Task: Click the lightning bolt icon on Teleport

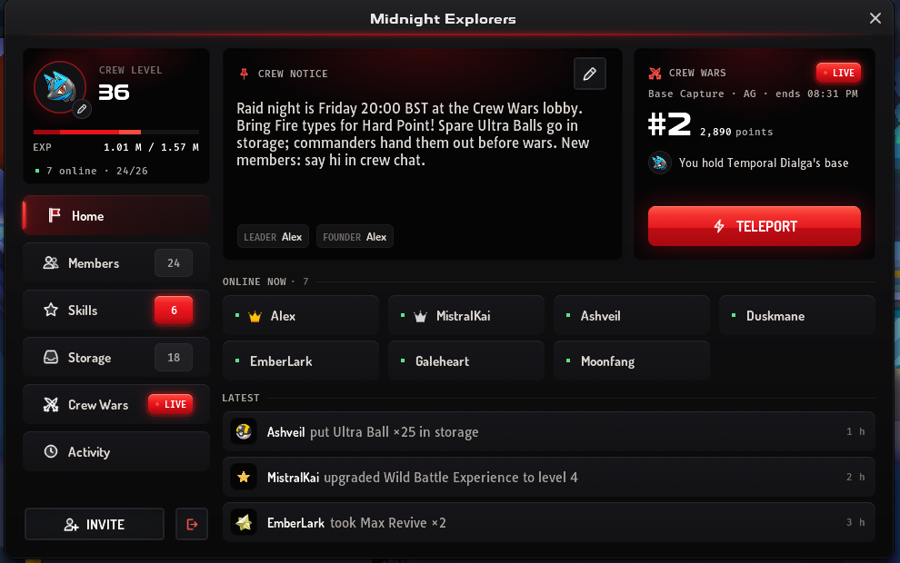Action: [718, 226]
